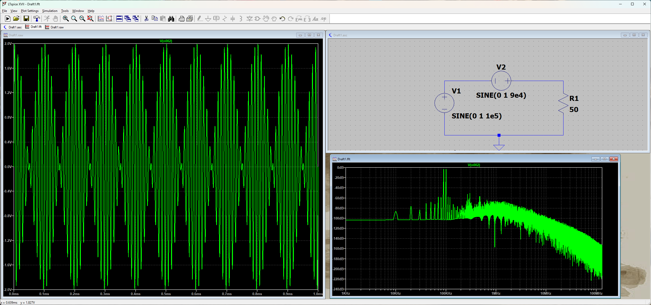Click the binoculars Find icon
The height and width of the screenshot is (305, 651).
pyautogui.click(x=171, y=19)
